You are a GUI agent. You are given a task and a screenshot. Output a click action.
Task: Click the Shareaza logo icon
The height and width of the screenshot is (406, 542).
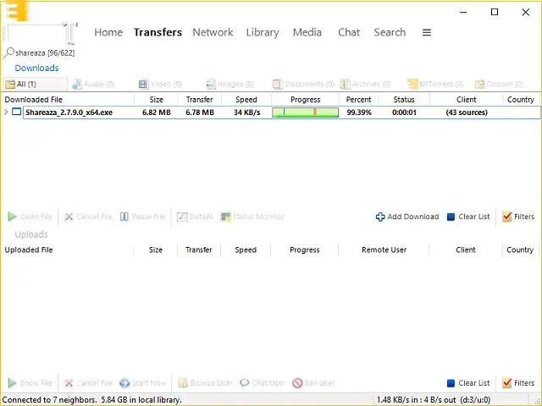16,10
